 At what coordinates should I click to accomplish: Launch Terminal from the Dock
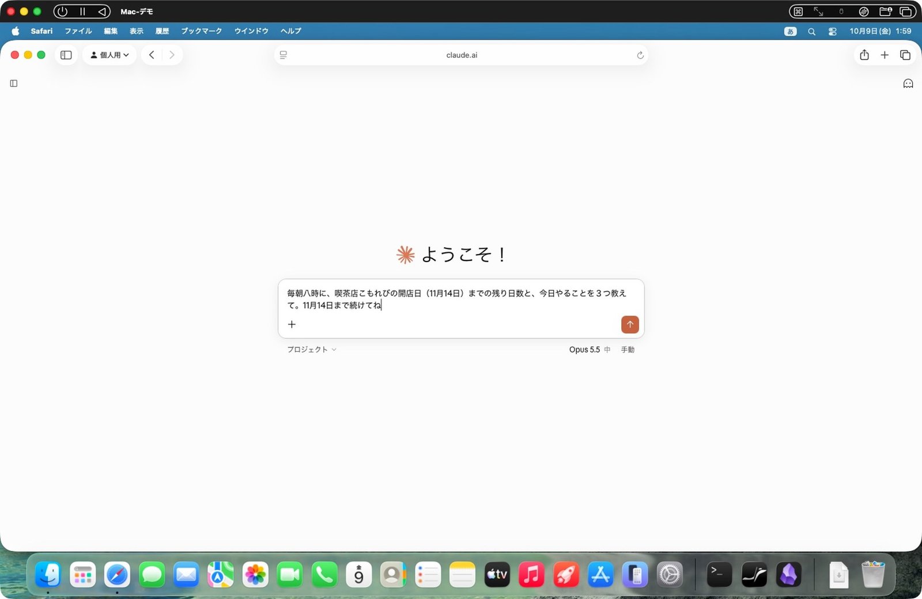[x=719, y=574]
